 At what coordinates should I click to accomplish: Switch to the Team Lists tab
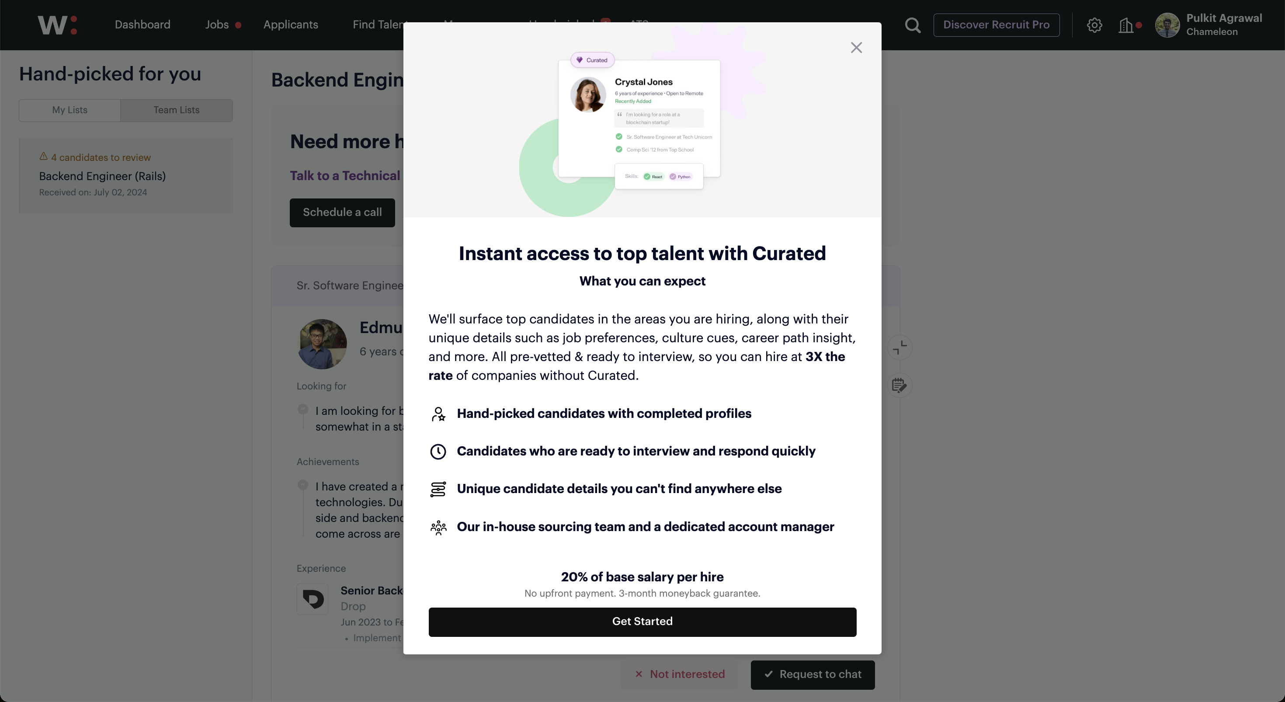[x=177, y=110]
